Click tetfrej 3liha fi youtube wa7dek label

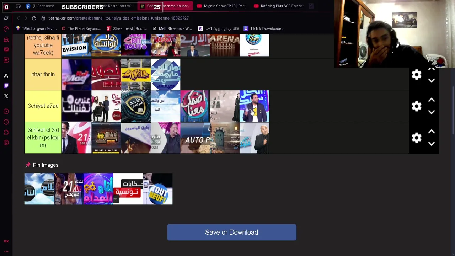(x=43, y=45)
